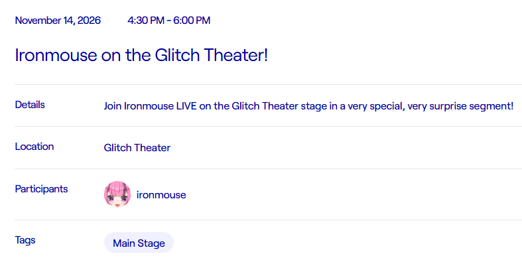Open the ironmouse participant name link
The width and height of the screenshot is (522, 266).
pyautogui.click(x=161, y=195)
